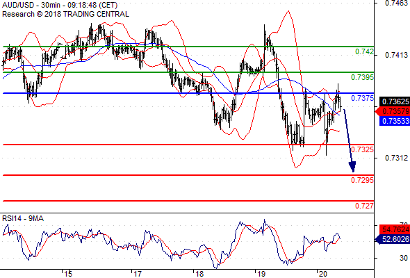Viewport: 410px width, 278px height.
Task: Click the green 0.7395 level label
Action: pos(362,77)
